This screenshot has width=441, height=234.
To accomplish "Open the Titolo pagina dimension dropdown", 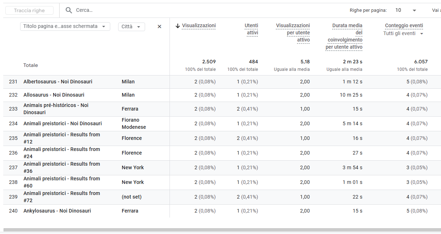I will pyautogui.click(x=65, y=26).
